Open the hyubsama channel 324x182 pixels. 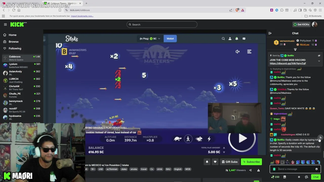[x=22, y=117]
